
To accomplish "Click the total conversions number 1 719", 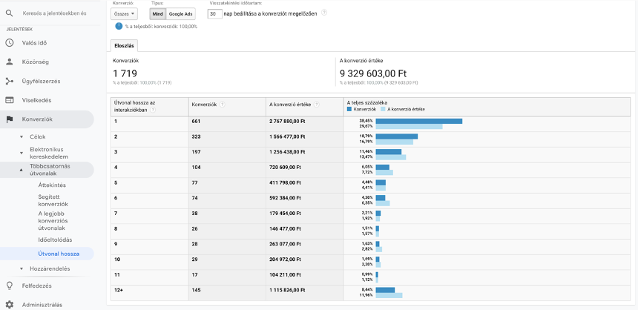I will coord(125,73).
